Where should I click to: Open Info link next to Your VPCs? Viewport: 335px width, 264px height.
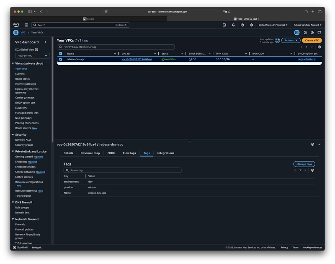(86, 41)
